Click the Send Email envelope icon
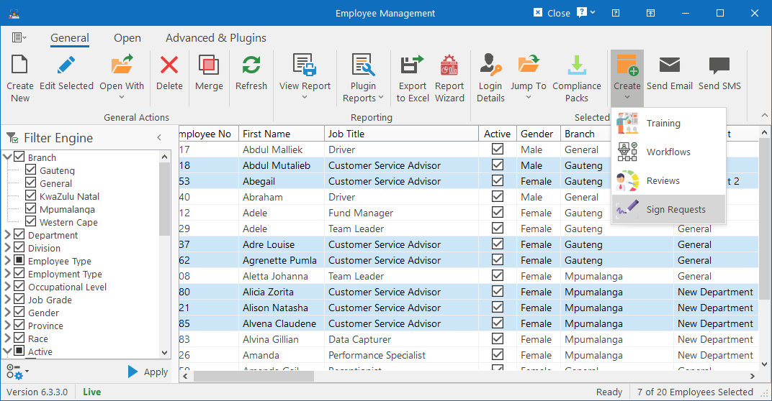The width and height of the screenshot is (772, 401). (x=670, y=65)
